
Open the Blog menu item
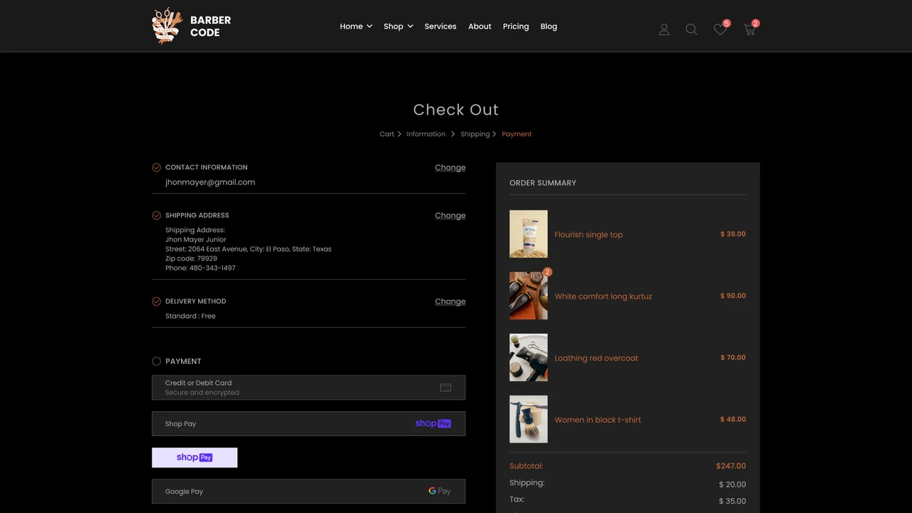point(549,26)
